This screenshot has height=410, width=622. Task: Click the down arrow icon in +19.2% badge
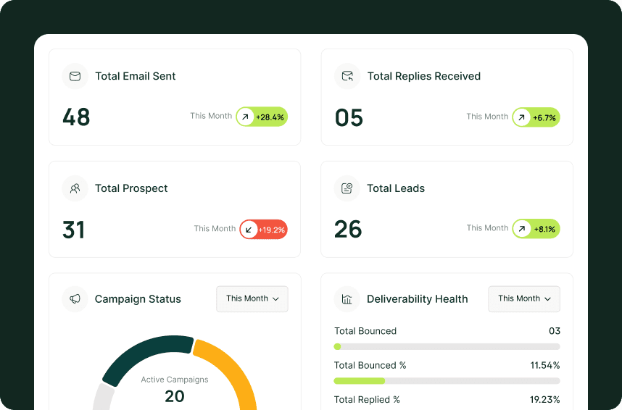click(x=249, y=230)
